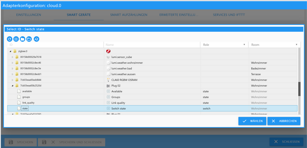Click the red Zigbee logo icon
This screenshot has width=307, height=148.
(x=108, y=51)
